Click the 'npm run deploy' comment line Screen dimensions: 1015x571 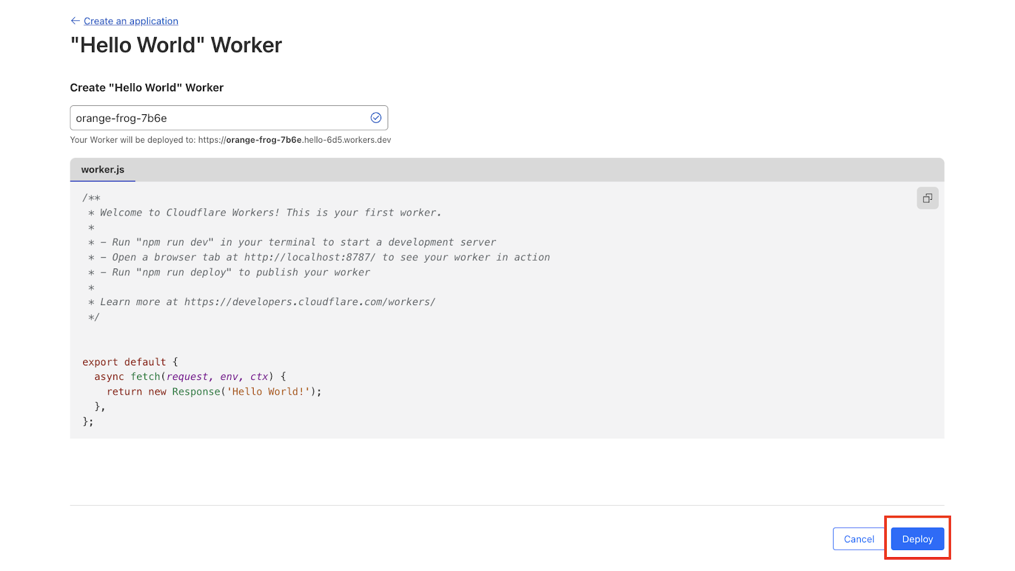pyautogui.click(x=229, y=272)
